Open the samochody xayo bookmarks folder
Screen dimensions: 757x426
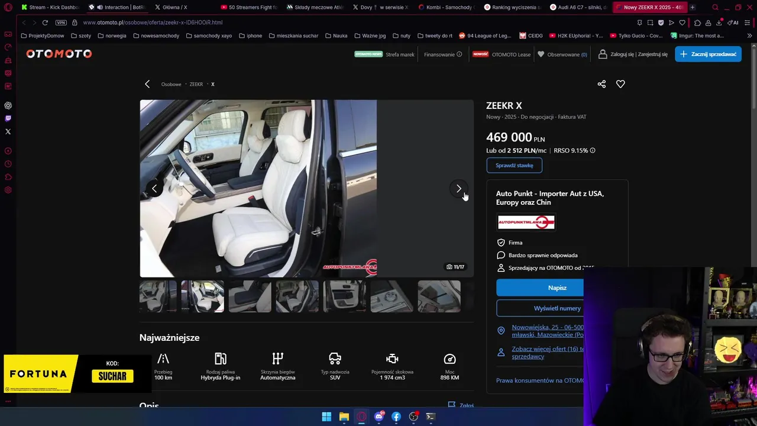coord(209,35)
